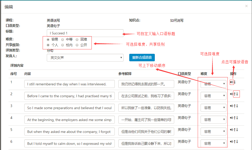Expand difficulty dropdown for row 1

213,84
